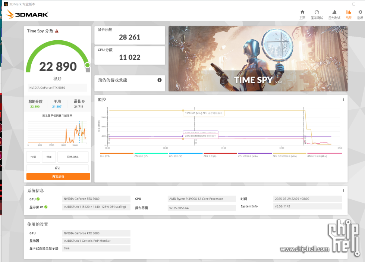Export results with 导出 XML
365x262 pixels.
tap(73, 157)
